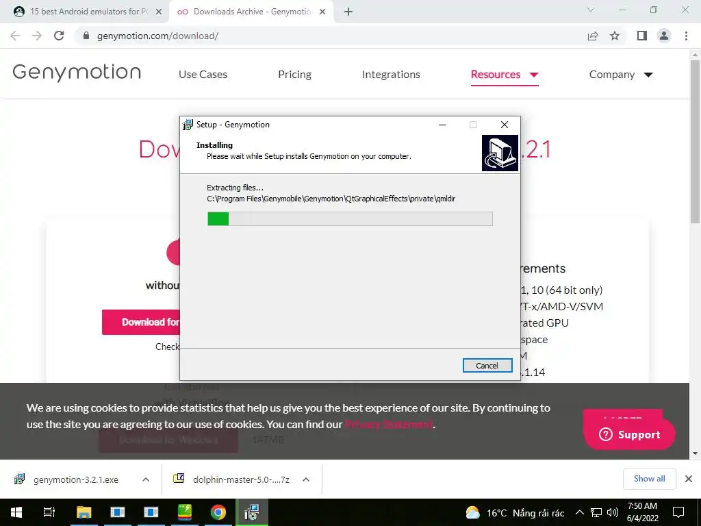This screenshot has width=701, height=526.
Task: Switch to the 15 best Android emulators tab
Action: click(x=88, y=12)
